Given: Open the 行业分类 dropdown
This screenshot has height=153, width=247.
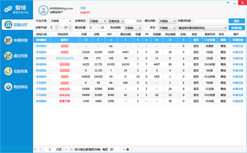Looking at the screenshot, I should coord(61,21).
